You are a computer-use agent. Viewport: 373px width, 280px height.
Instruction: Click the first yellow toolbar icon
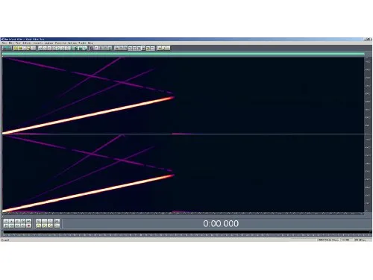pyautogui.click(x=16, y=48)
